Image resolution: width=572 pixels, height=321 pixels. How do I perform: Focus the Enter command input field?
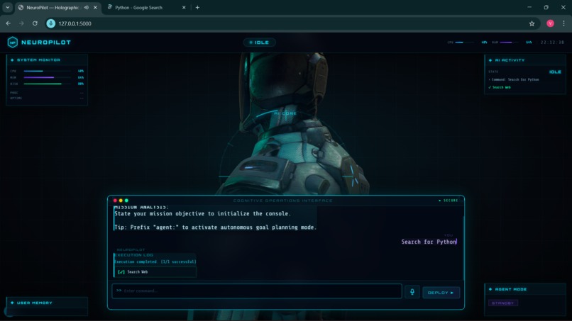pyautogui.click(x=257, y=291)
